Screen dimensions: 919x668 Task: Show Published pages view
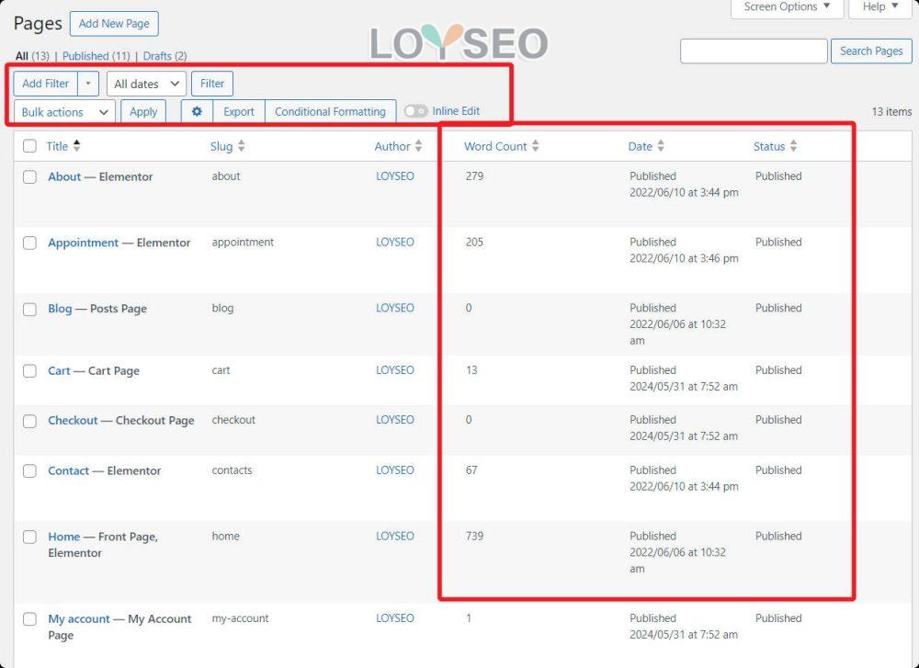[x=96, y=56]
